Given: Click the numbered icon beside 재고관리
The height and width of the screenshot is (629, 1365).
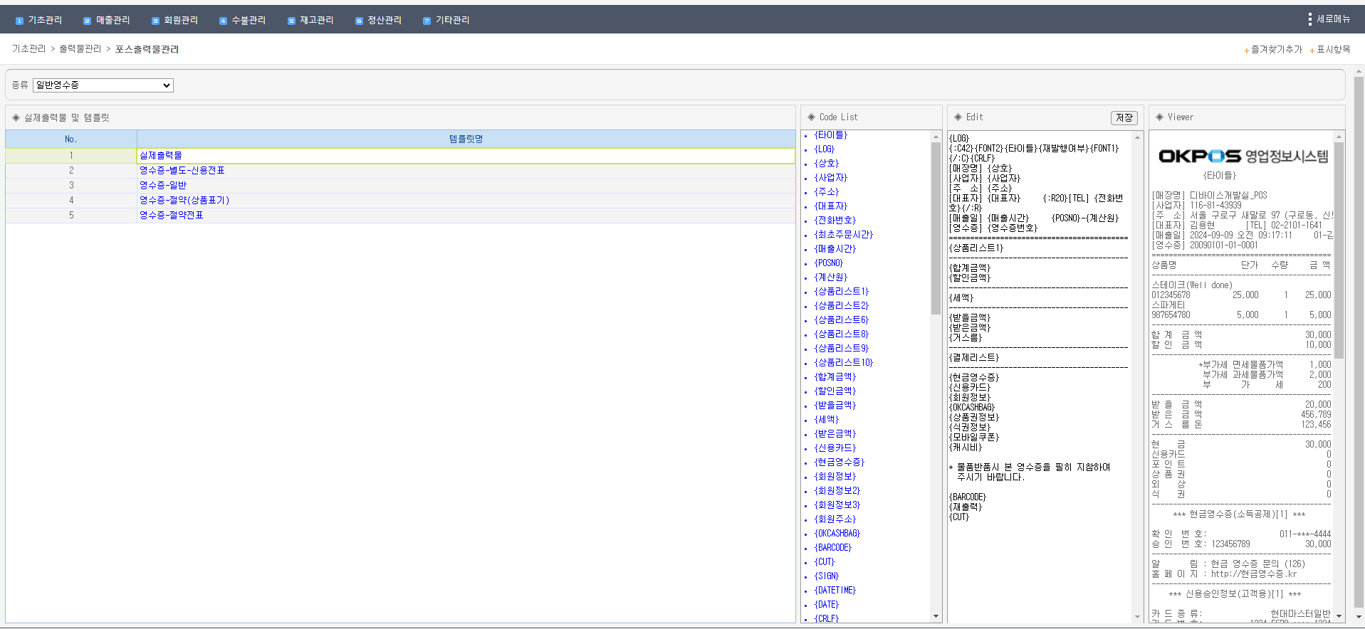Looking at the screenshot, I should click(291, 21).
